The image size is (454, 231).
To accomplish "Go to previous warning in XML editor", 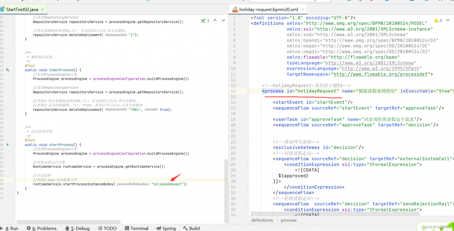I will (x=448, y=21).
